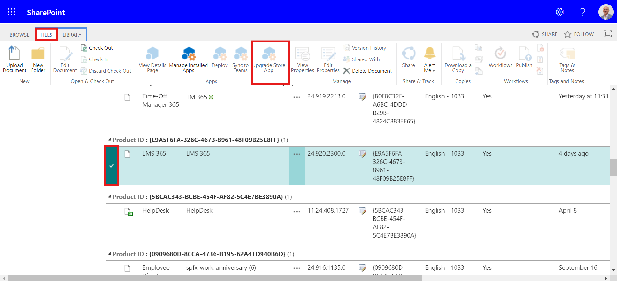Image resolution: width=617 pixels, height=281 pixels.
Task: Open Edit Properties in ribbon
Action: pyautogui.click(x=328, y=59)
